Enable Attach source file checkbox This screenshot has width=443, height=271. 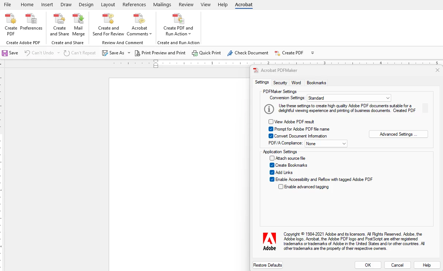point(272,158)
